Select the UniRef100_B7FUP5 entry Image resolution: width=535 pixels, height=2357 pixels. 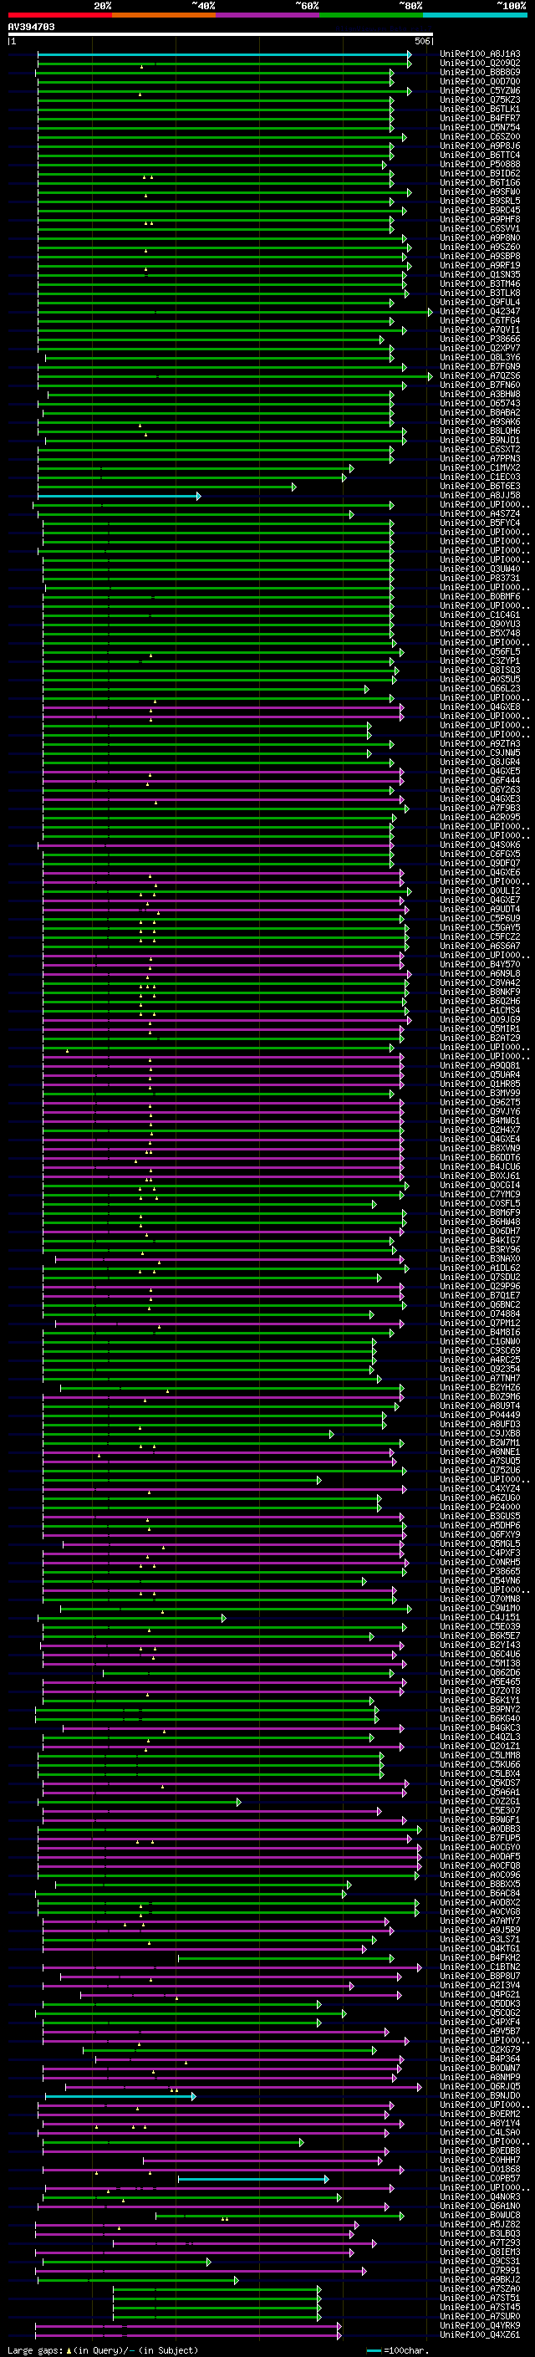pos(480,1839)
